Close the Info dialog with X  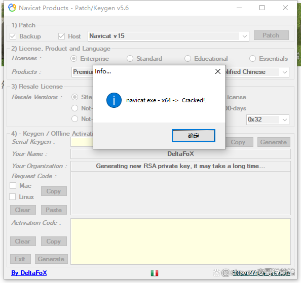pyautogui.click(x=218, y=71)
